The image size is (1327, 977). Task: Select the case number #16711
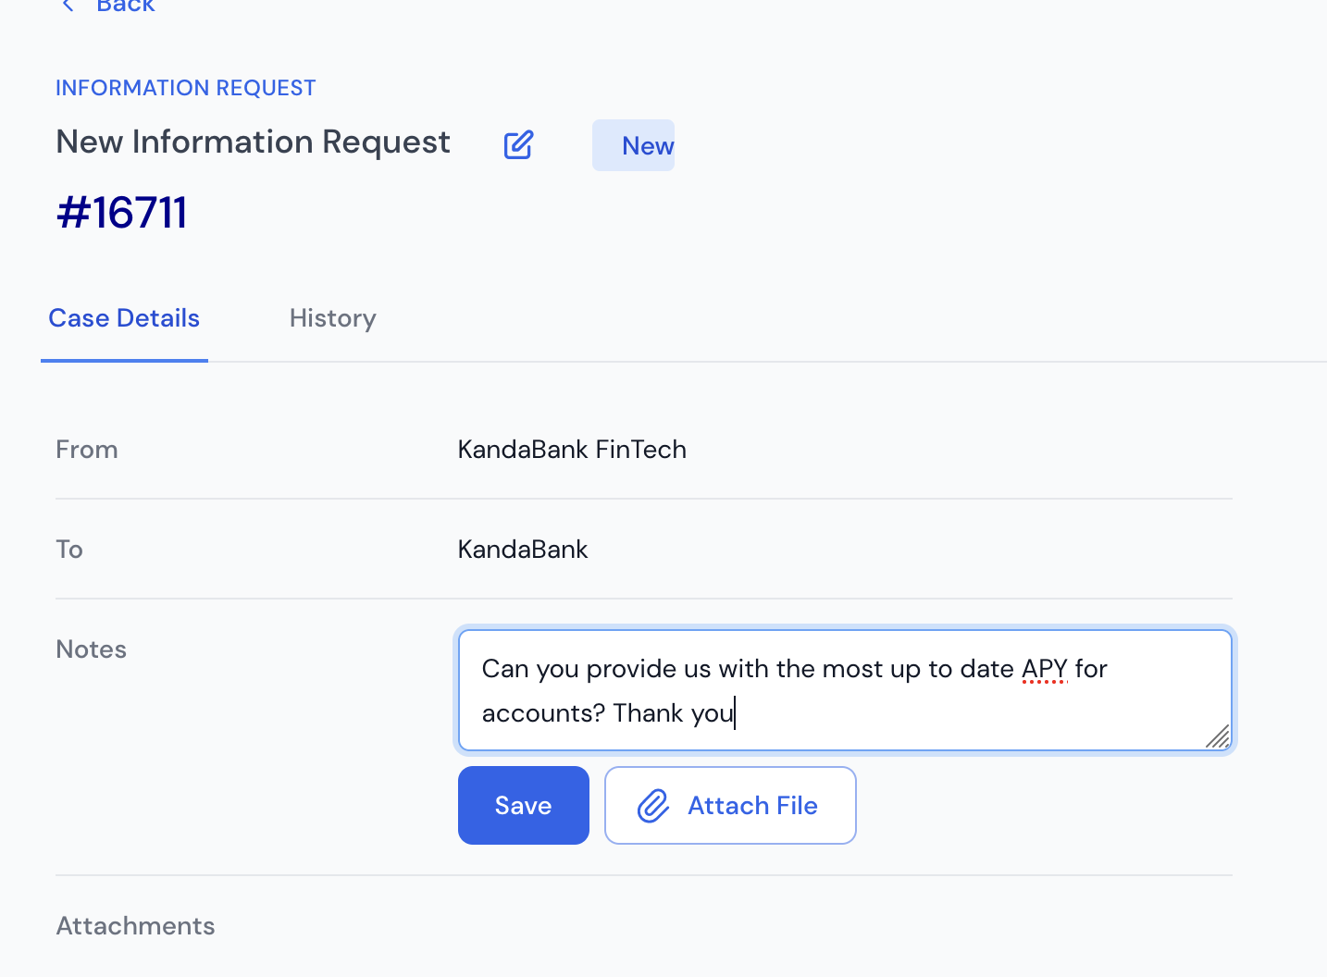tap(122, 213)
